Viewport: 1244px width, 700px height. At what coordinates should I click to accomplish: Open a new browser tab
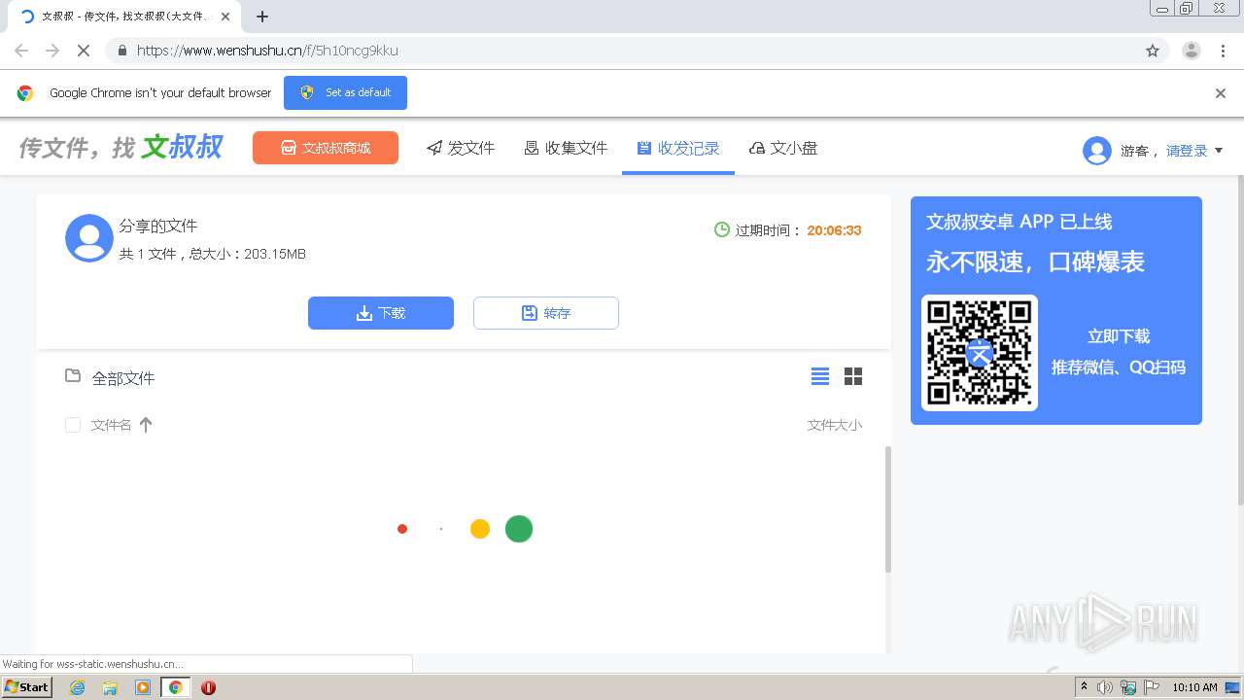[x=262, y=17]
